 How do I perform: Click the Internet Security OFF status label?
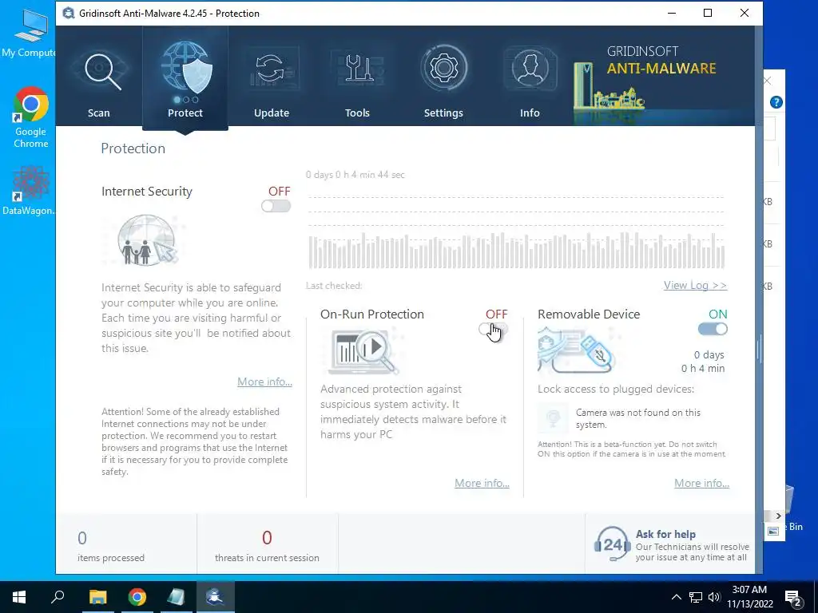pos(280,192)
